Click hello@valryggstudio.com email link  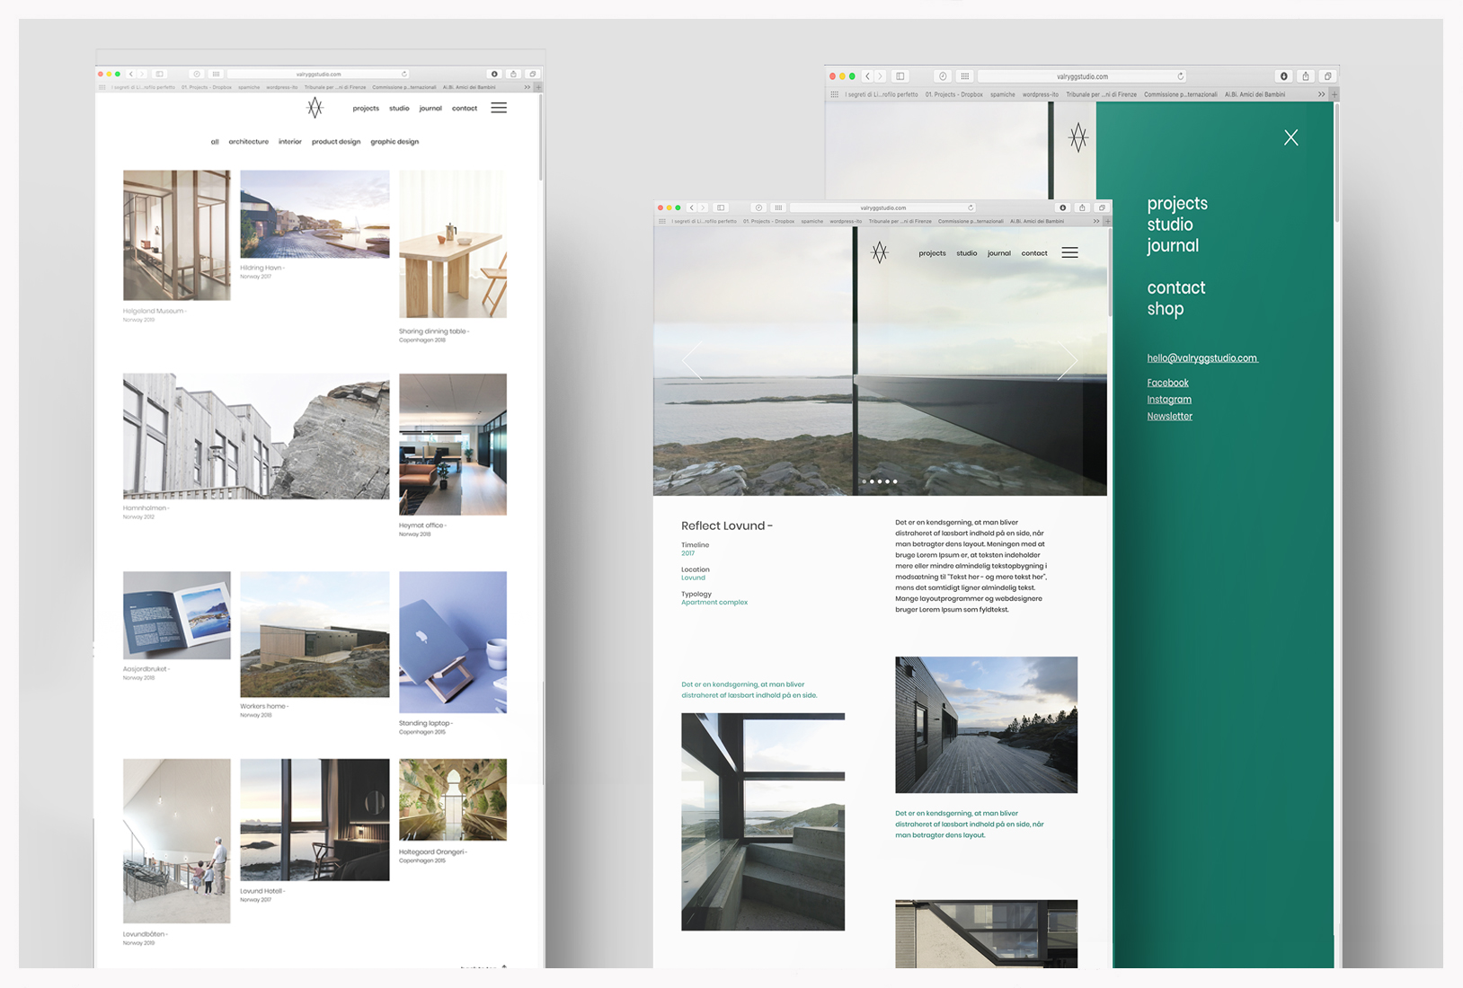[1202, 358]
